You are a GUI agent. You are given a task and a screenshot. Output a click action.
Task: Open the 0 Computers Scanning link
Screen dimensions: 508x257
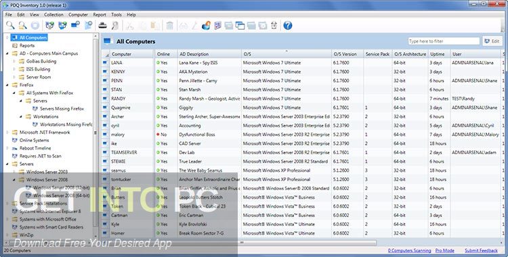click(410, 250)
